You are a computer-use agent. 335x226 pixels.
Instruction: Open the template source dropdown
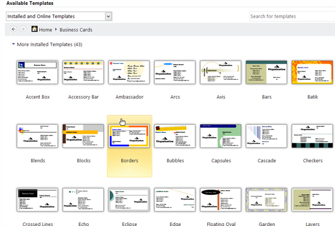tap(108, 16)
